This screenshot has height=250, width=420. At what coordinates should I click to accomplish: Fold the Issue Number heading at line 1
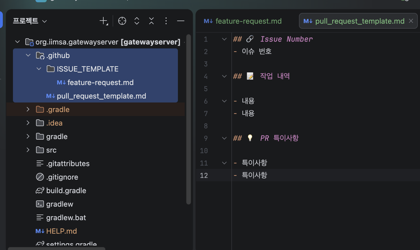point(224,39)
